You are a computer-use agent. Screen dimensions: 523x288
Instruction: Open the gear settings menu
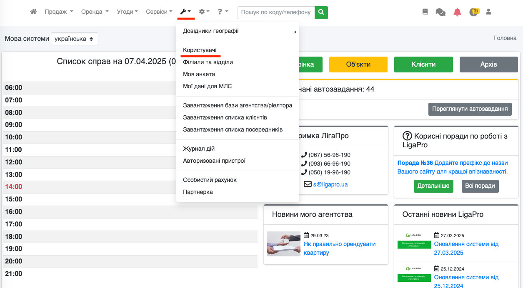pyautogui.click(x=204, y=12)
